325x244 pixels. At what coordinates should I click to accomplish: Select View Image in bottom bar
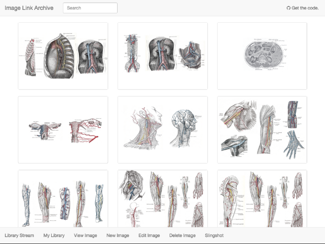tap(85, 236)
